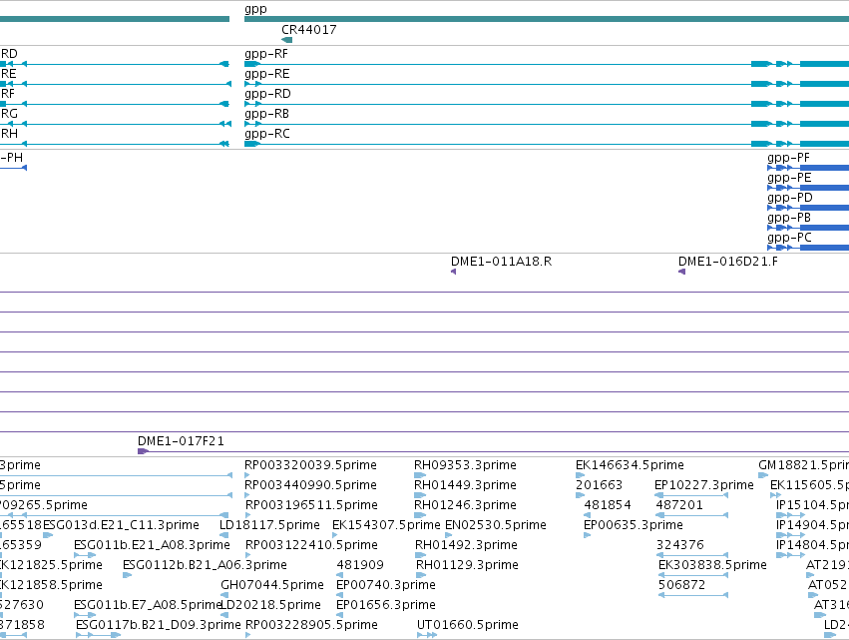Select EST EP00740.3prime
The height and width of the screenshot is (640, 849).
pos(385,585)
